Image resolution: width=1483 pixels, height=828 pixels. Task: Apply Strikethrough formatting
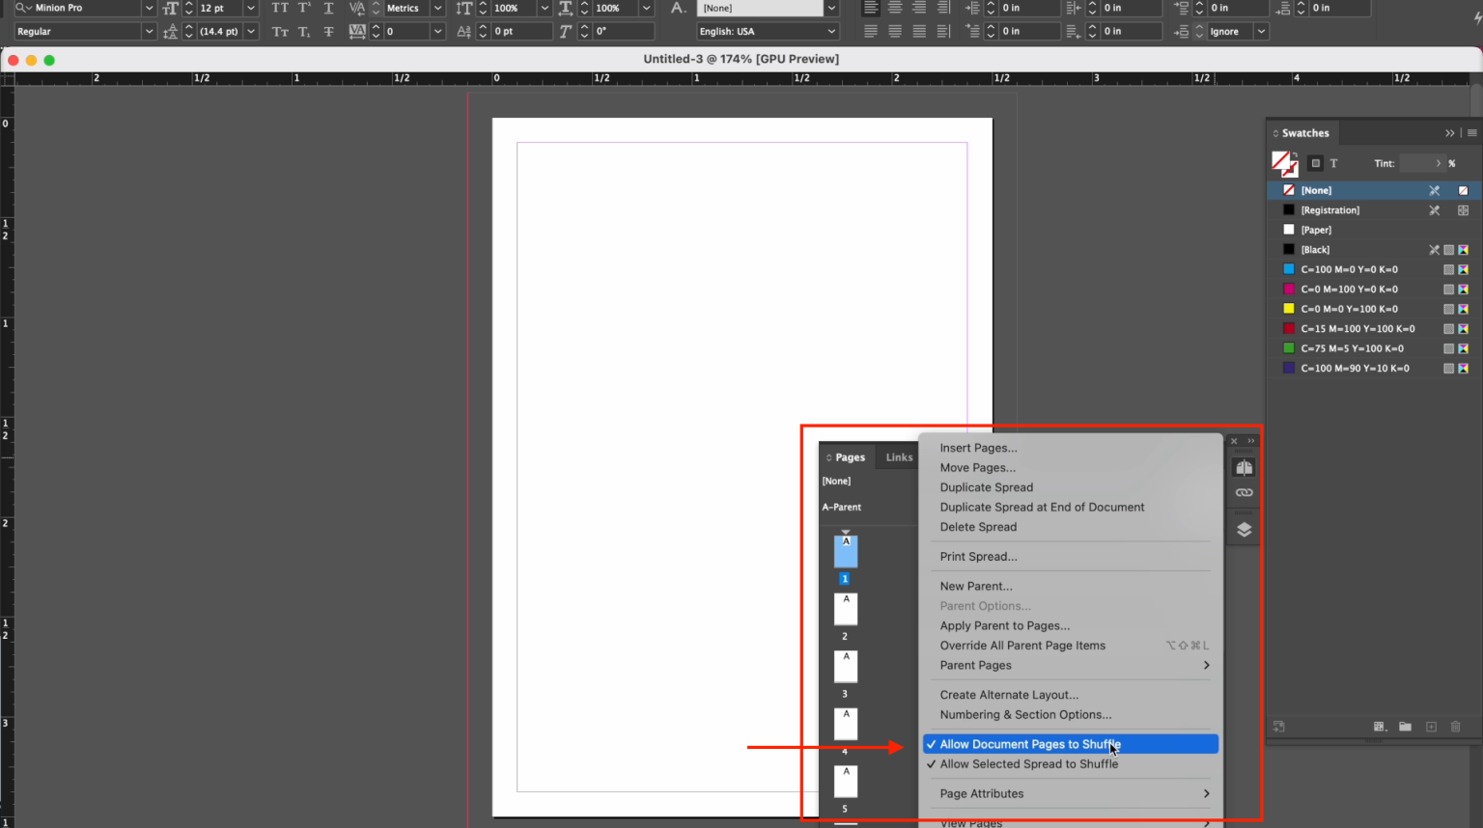pos(327,31)
